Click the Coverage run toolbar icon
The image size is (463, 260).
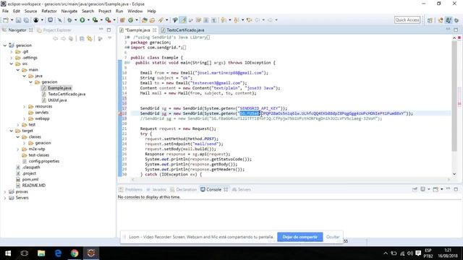tap(95, 20)
